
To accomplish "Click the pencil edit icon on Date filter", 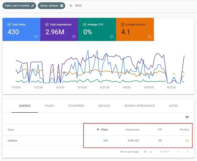I will pos(32,5).
